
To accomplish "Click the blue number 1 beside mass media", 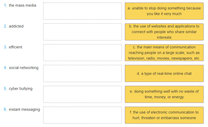I will [5, 5].
